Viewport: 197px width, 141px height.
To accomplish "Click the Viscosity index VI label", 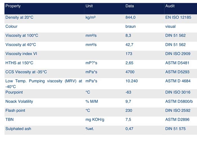I will pos(21,54).
